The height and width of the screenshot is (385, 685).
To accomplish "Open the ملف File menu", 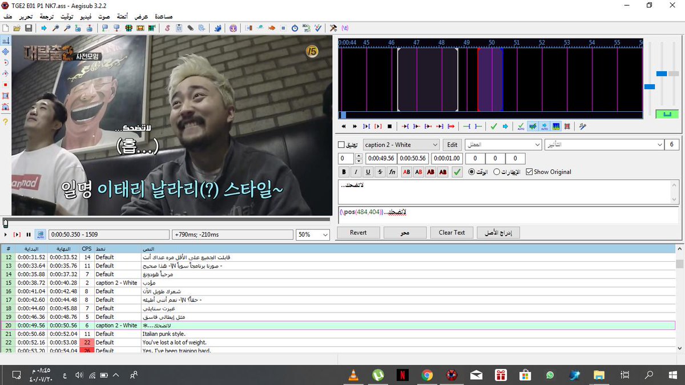I will point(7,17).
